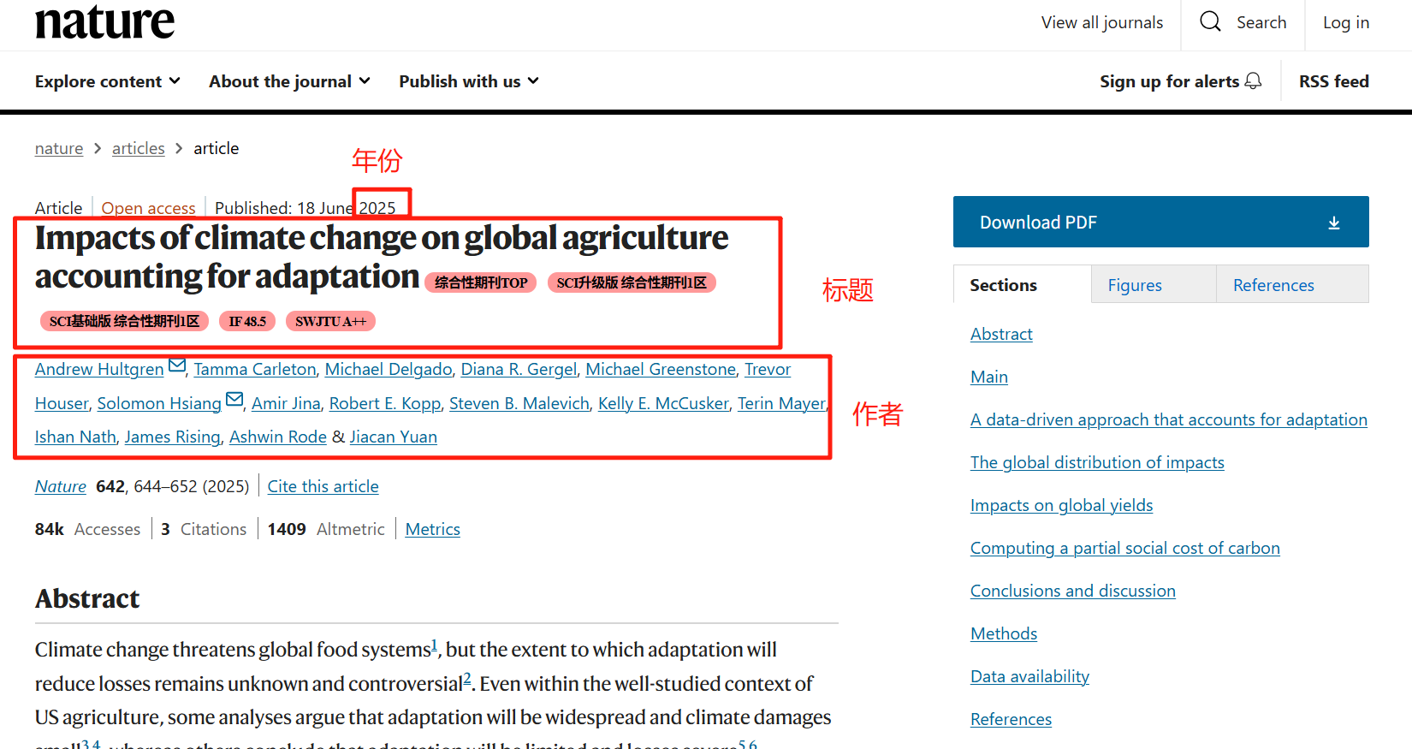This screenshot has width=1412, height=749.
Task: Open the Metrics link
Action: pos(432,529)
